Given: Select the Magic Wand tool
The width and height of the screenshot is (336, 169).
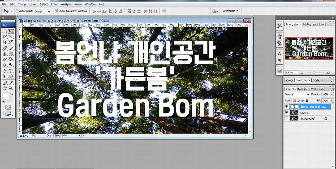Looking at the screenshot, I should point(11,37).
